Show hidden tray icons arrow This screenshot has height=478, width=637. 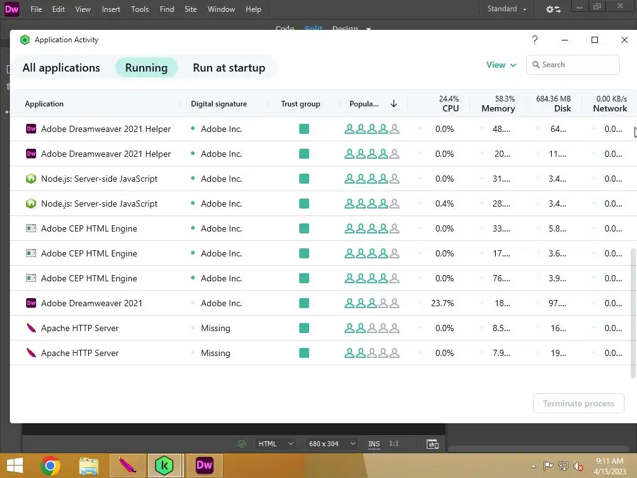tap(533, 466)
